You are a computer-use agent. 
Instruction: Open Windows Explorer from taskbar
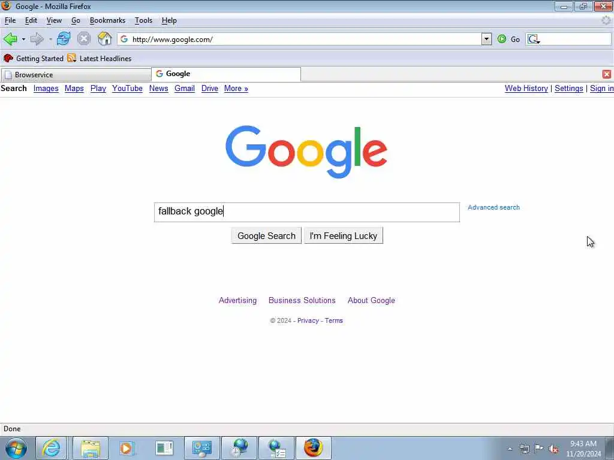tap(91, 448)
